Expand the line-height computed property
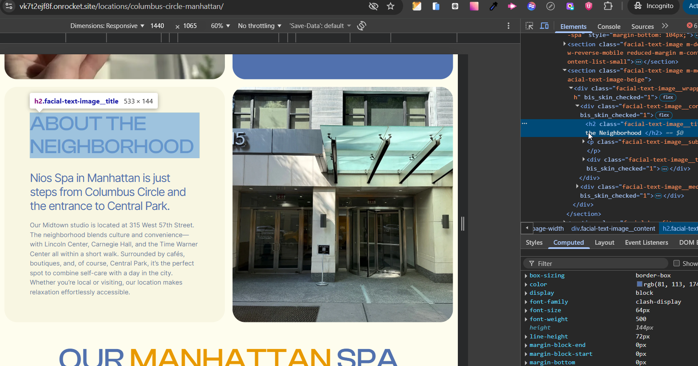 pyautogui.click(x=526, y=337)
